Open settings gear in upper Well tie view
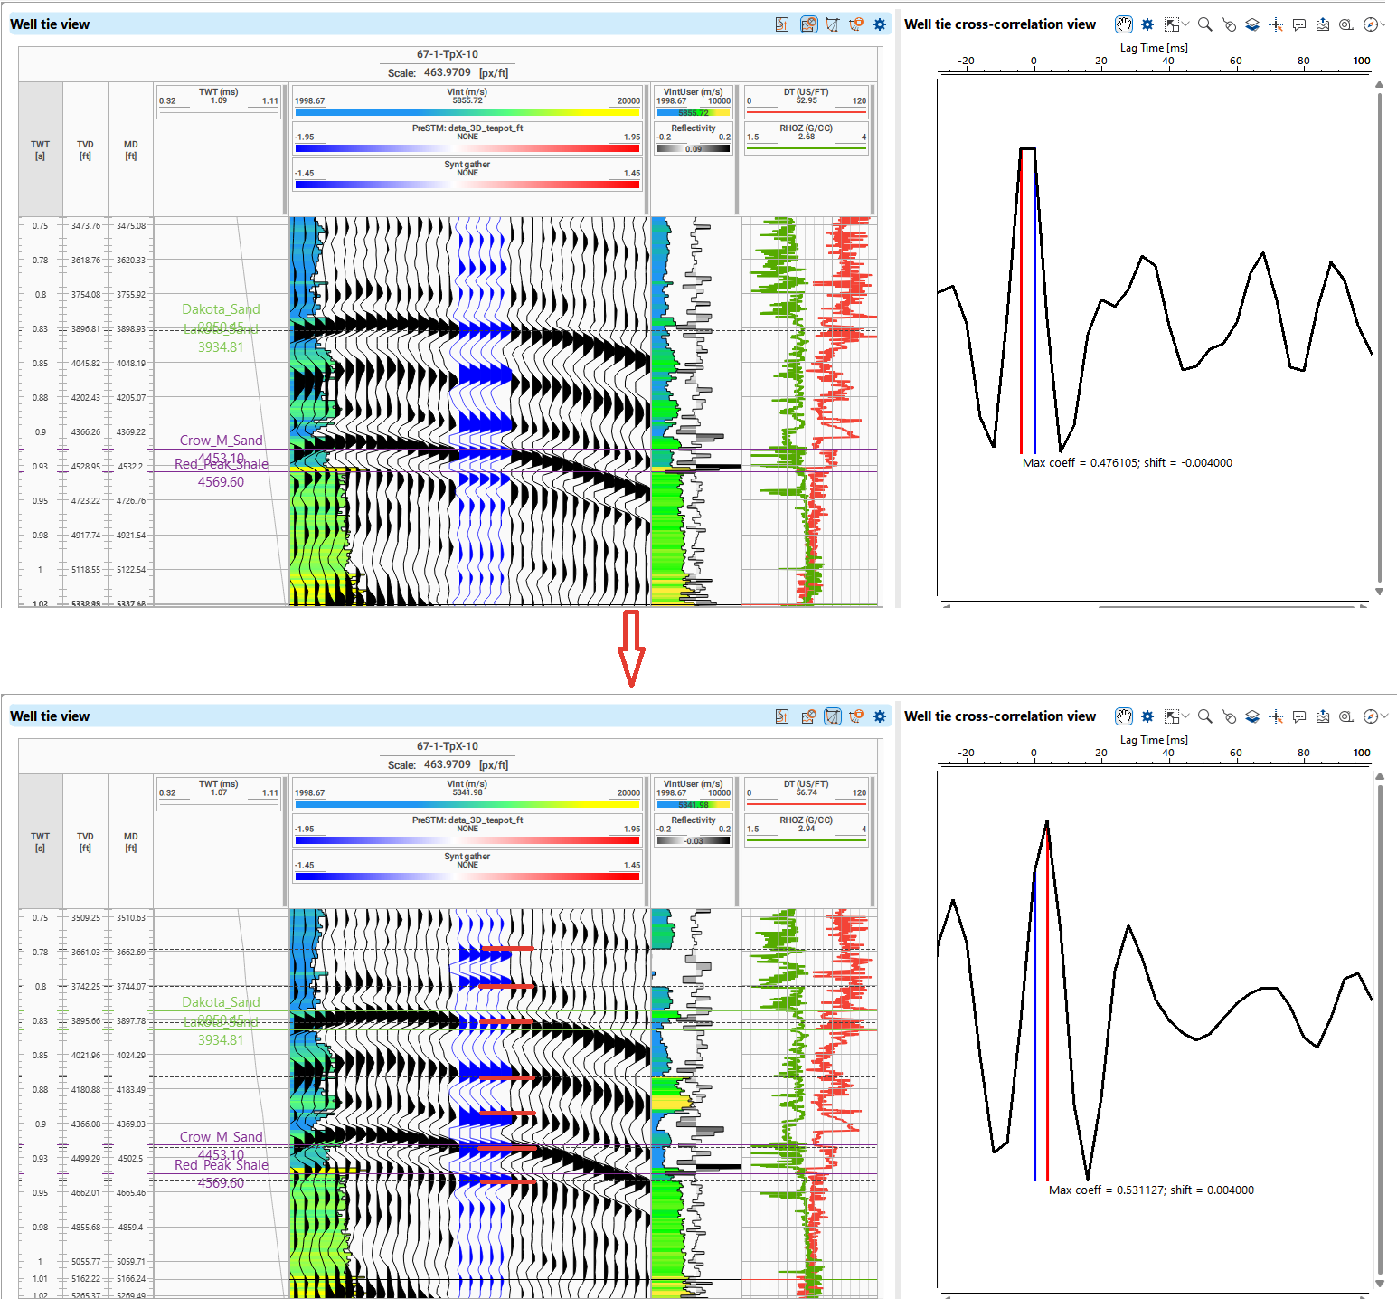Viewport: 1397px width, 1299px height. [879, 24]
